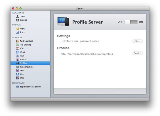160x116 pixels.
Task: Click the Address Book icon
Action: coord(17,41)
